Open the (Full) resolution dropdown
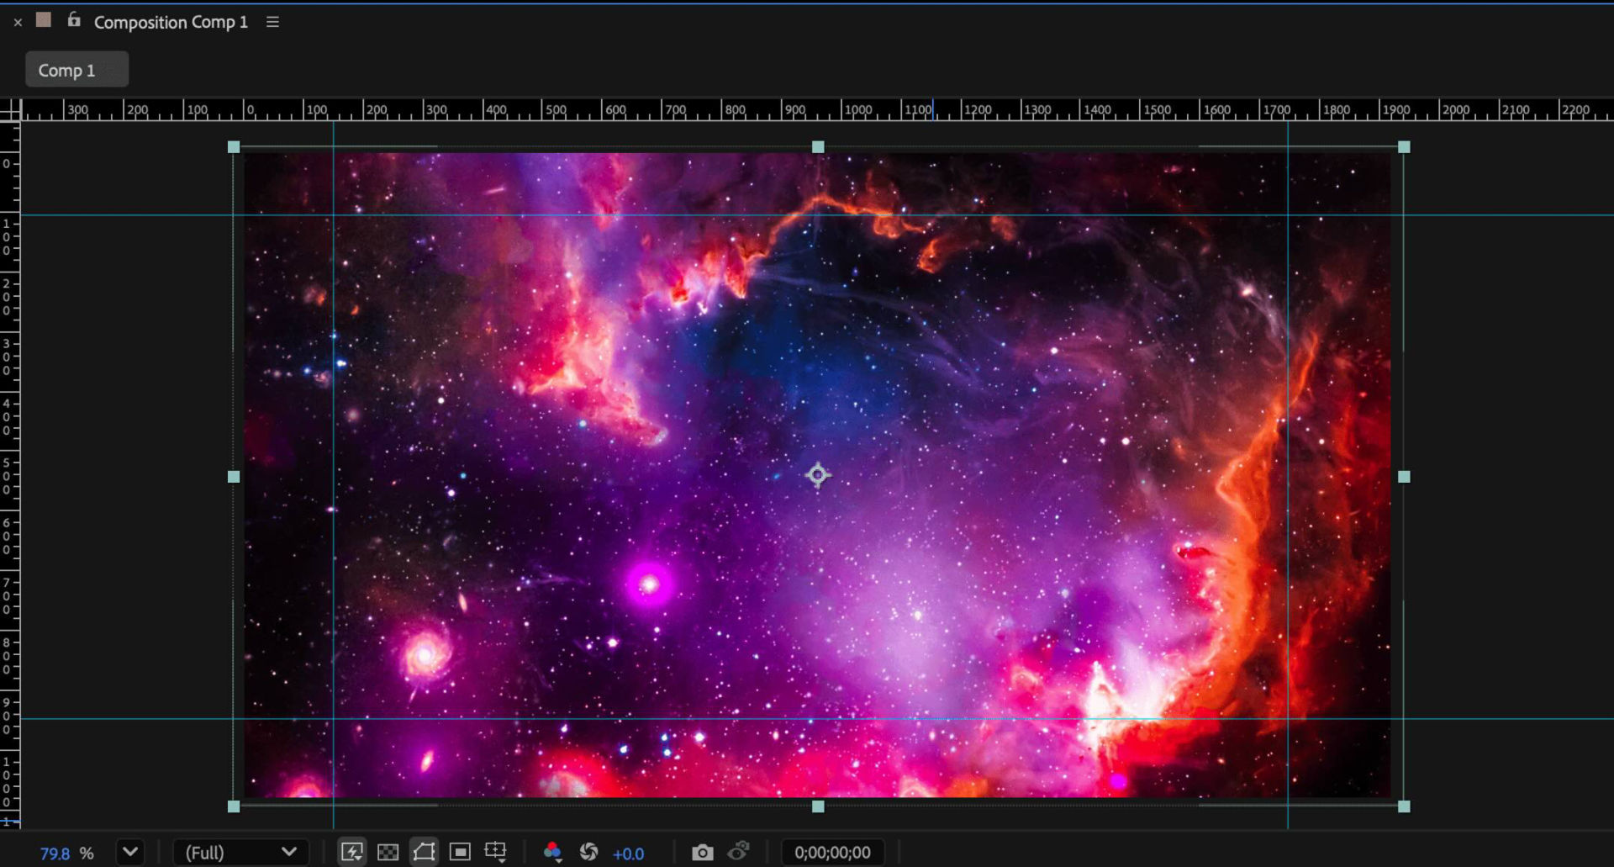 241,853
